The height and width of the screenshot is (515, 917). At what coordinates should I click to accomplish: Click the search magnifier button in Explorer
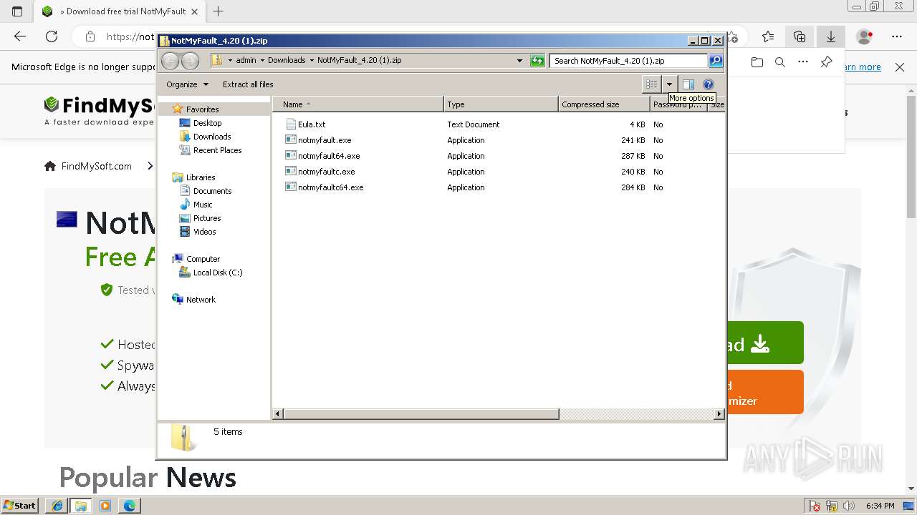pyautogui.click(x=716, y=61)
